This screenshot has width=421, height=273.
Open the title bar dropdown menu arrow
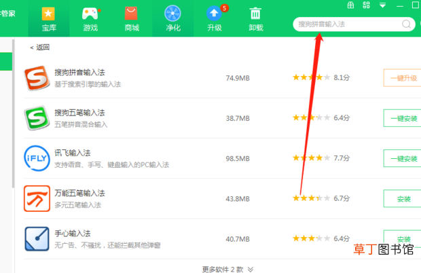coord(382,5)
